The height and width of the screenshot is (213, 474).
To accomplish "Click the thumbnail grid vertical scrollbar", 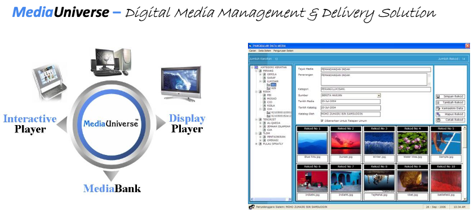I will pyautogui.click(x=464, y=163).
